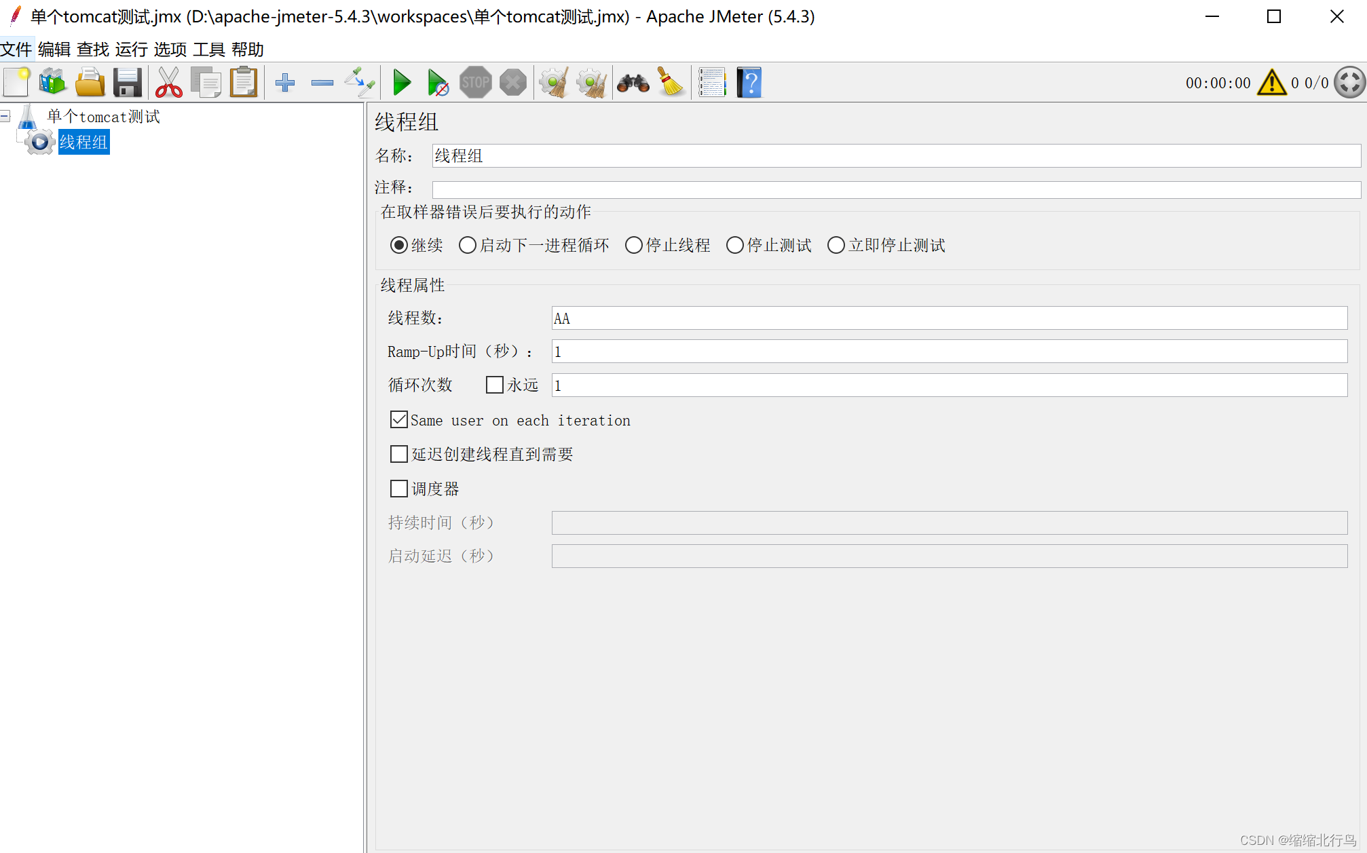
Task: Click the 0/0 thread count display
Action: pos(1316,83)
